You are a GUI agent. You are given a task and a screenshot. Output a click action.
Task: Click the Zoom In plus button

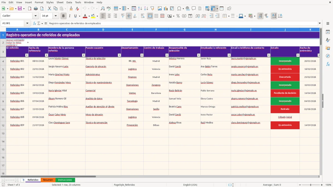click(322, 185)
